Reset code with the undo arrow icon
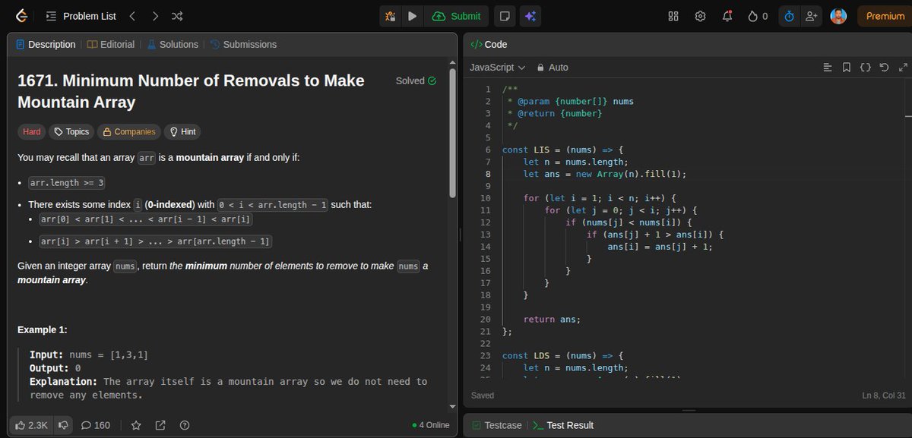 pos(884,68)
